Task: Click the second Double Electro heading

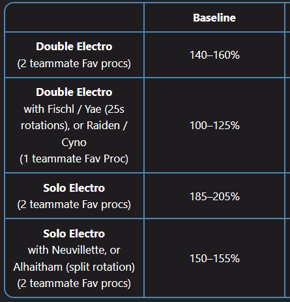Action: coord(74,92)
